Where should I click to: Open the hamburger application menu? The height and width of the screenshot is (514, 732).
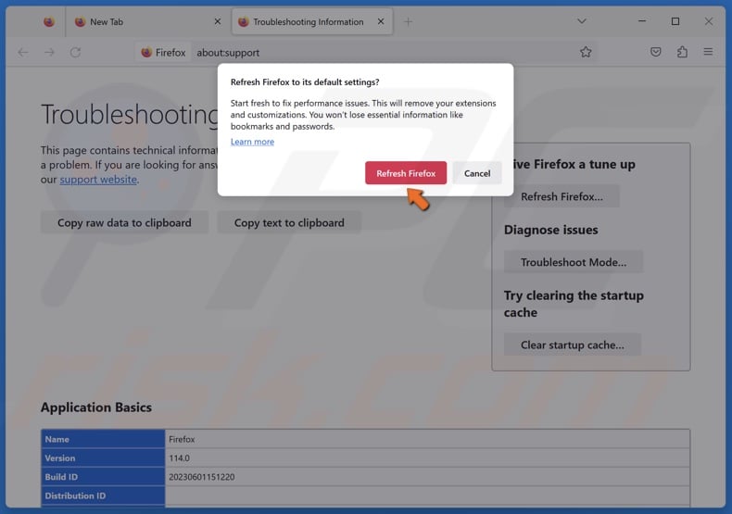(708, 52)
